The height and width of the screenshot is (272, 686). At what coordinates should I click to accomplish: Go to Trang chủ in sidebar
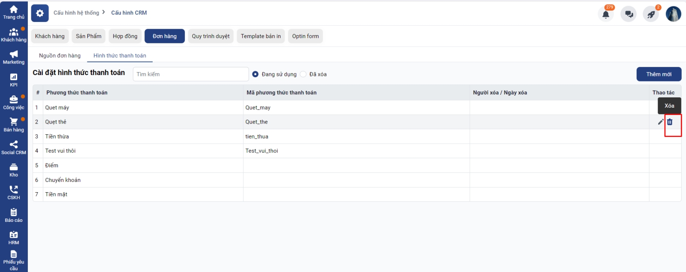pyautogui.click(x=14, y=12)
